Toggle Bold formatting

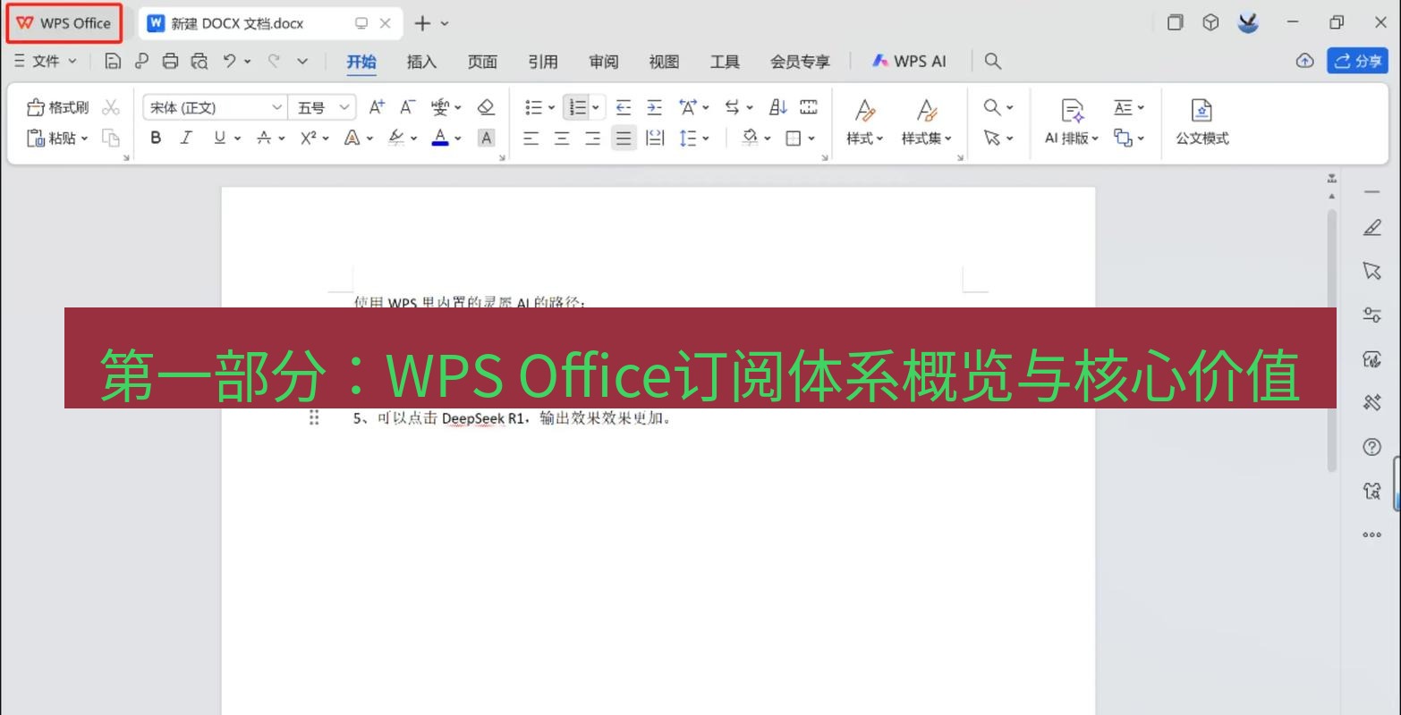coord(156,138)
